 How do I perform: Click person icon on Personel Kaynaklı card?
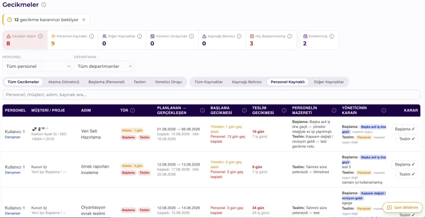(x=53, y=36)
